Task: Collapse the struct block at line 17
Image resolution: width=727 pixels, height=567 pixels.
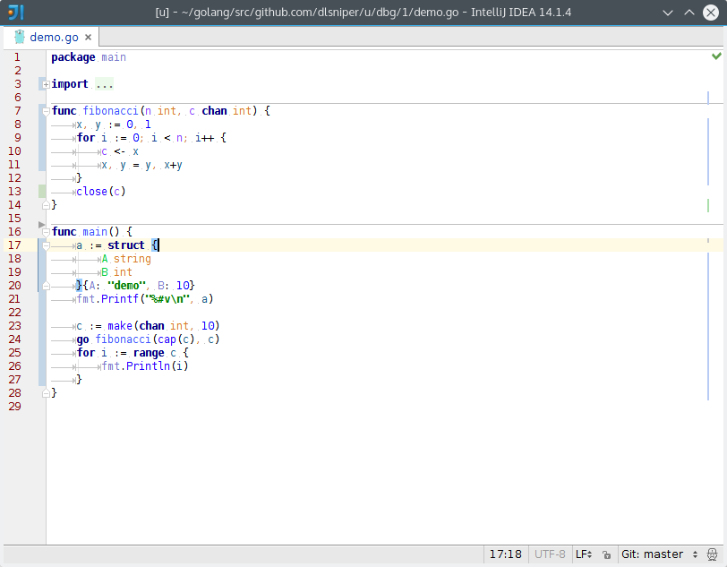Action: [46, 246]
